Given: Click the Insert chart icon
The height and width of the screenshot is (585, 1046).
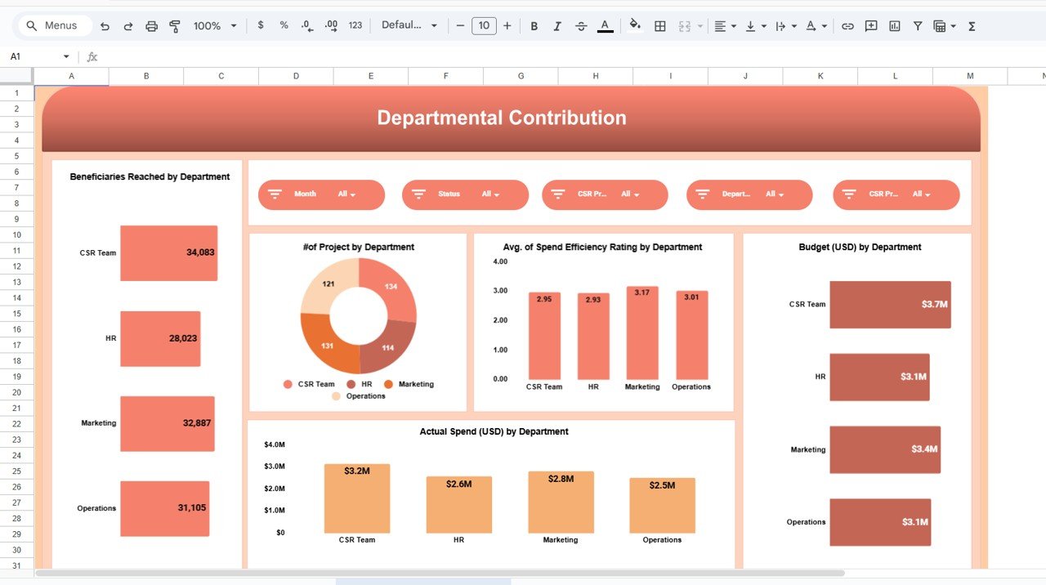Looking at the screenshot, I should [x=895, y=26].
